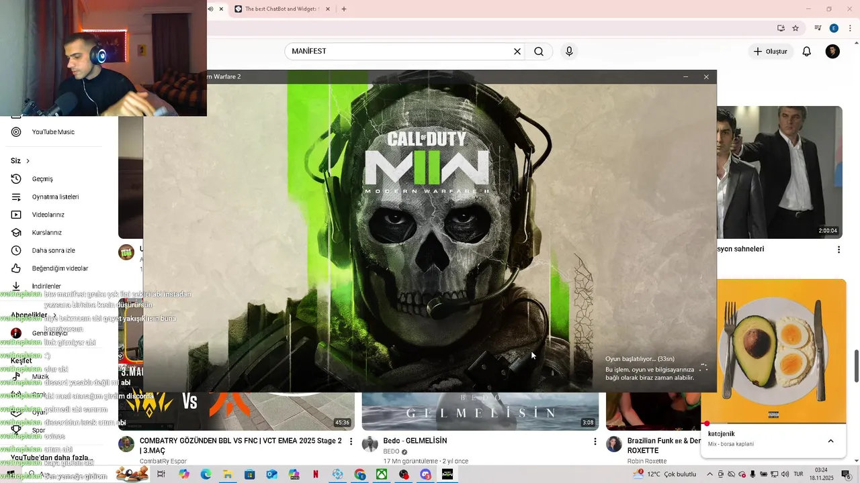Open COMBATRY GÖZÜNDEN BBL VS FNC video title
Viewport: 860px width, 483px height.
click(x=241, y=445)
